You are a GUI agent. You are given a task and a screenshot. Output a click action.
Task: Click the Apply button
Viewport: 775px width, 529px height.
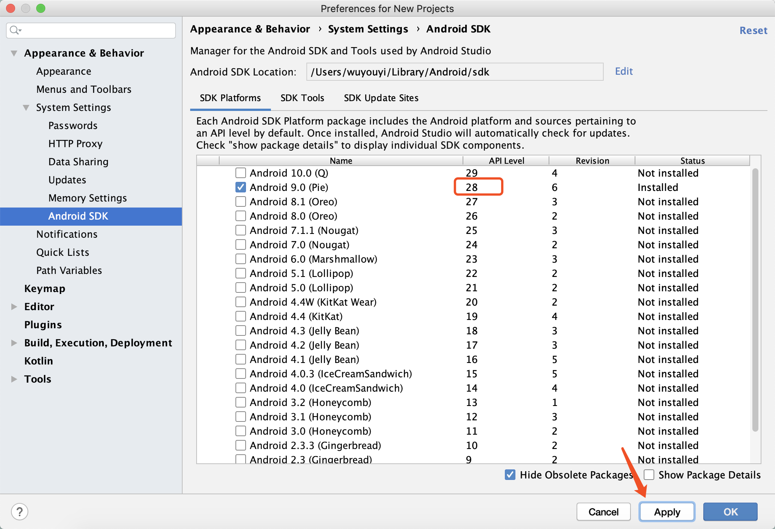tap(667, 512)
